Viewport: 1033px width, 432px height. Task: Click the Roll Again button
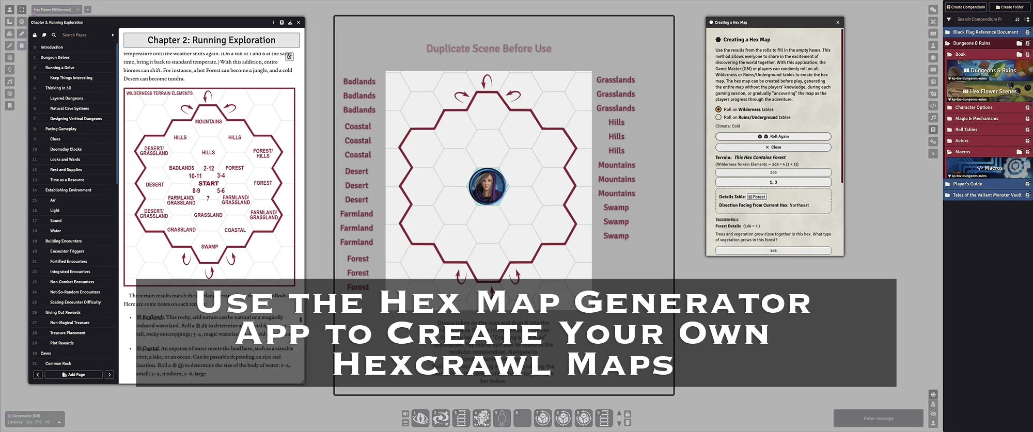coord(773,136)
